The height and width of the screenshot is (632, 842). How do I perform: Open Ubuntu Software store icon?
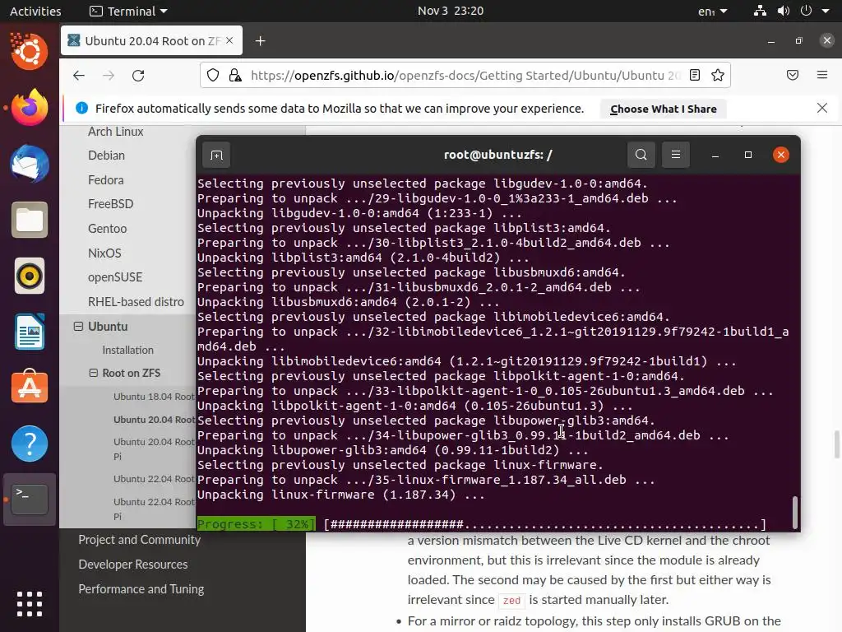30,387
